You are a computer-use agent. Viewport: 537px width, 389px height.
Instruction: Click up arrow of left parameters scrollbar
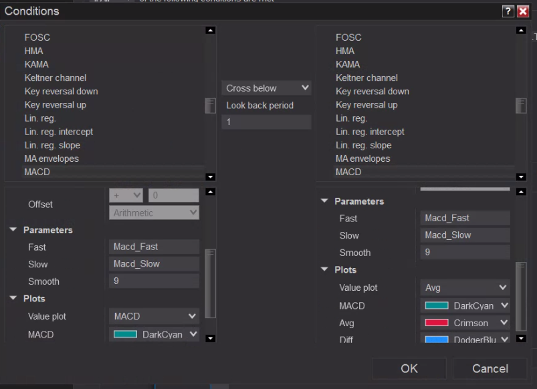point(210,192)
